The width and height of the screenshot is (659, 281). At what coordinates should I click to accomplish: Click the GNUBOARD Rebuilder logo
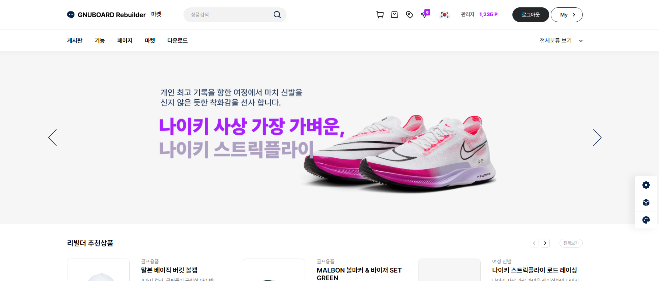click(x=106, y=15)
